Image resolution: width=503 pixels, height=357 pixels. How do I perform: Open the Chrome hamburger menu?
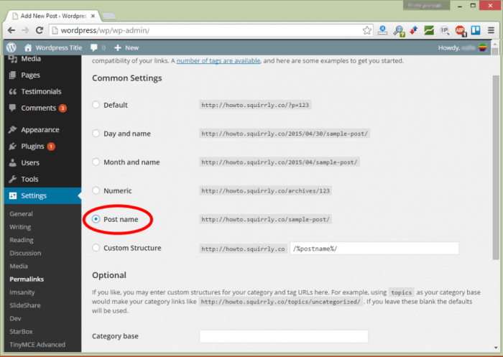coord(492,30)
